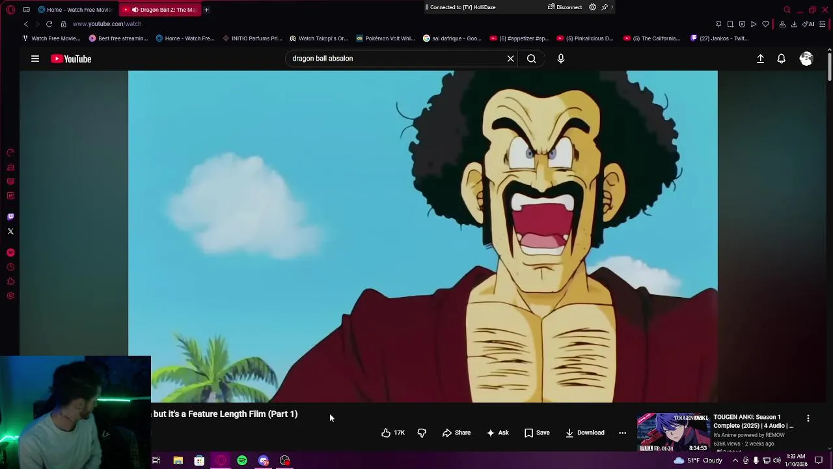Open Task View on the taskbar
This screenshot has height=469, width=833.
156,461
